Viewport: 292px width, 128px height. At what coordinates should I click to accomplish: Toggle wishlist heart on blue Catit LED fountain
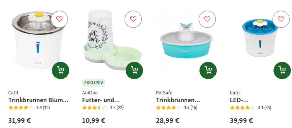coord(281,19)
